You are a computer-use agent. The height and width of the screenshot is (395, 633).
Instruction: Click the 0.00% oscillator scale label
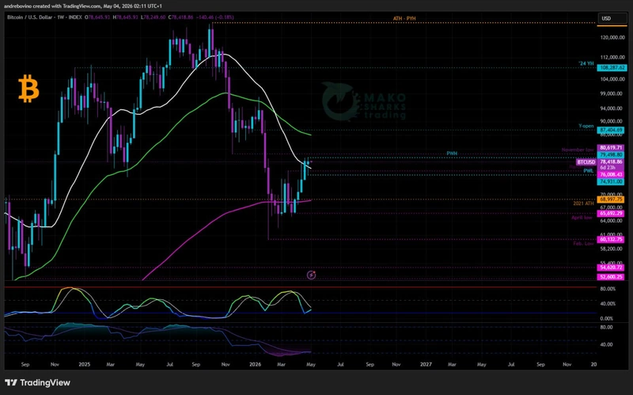coord(606,319)
